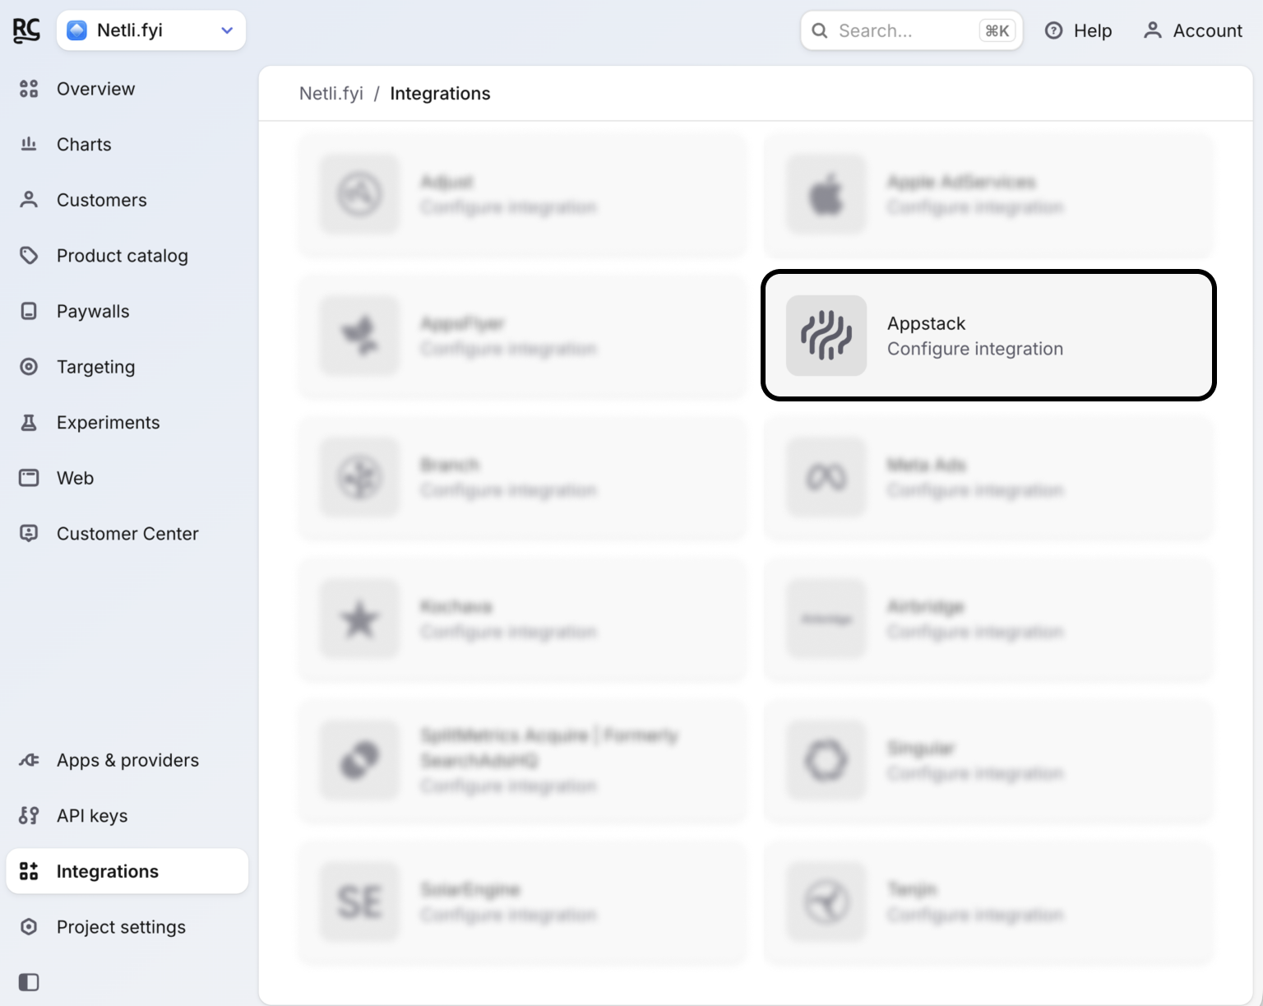Open Product catalog via the tag icon
The image size is (1263, 1006).
(x=29, y=256)
